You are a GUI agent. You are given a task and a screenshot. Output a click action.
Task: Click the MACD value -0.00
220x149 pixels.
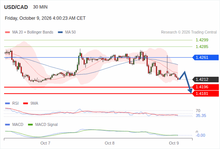(201, 135)
